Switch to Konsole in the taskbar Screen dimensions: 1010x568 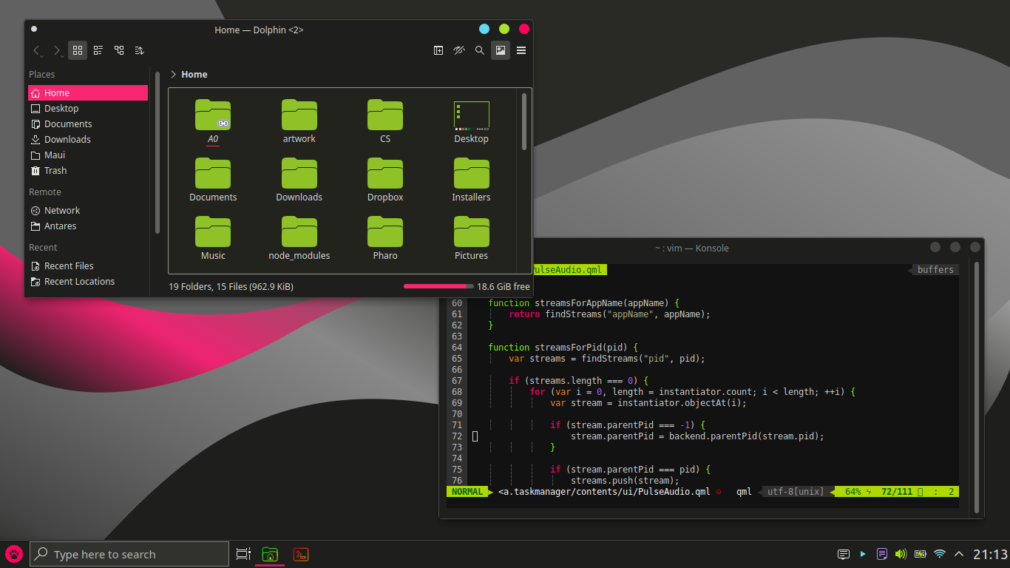click(x=301, y=554)
